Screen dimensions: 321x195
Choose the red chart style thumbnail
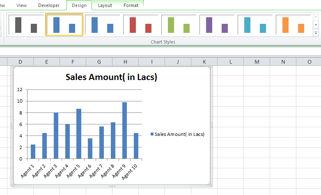[x=141, y=25]
